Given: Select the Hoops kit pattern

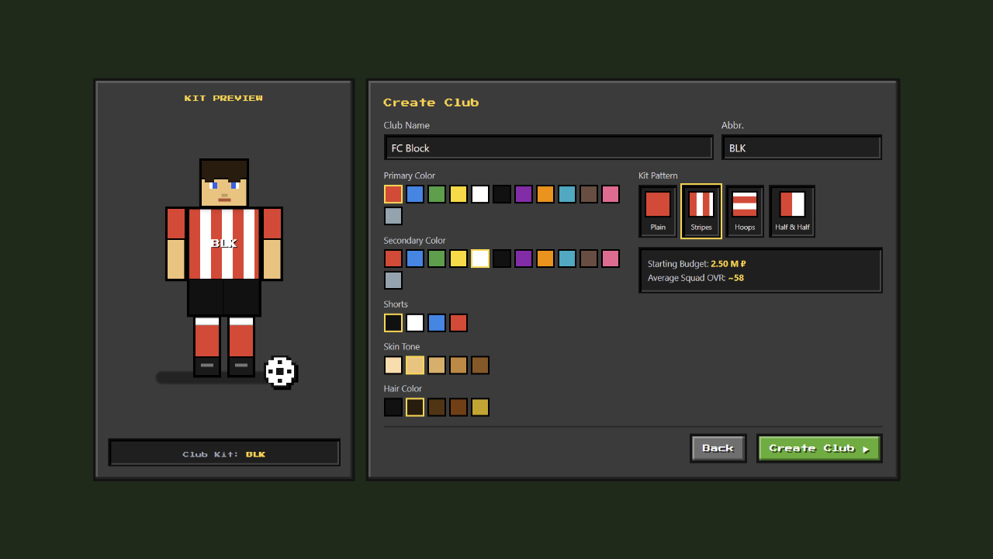Looking at the screenshot, I should click(x=745, y=211).
